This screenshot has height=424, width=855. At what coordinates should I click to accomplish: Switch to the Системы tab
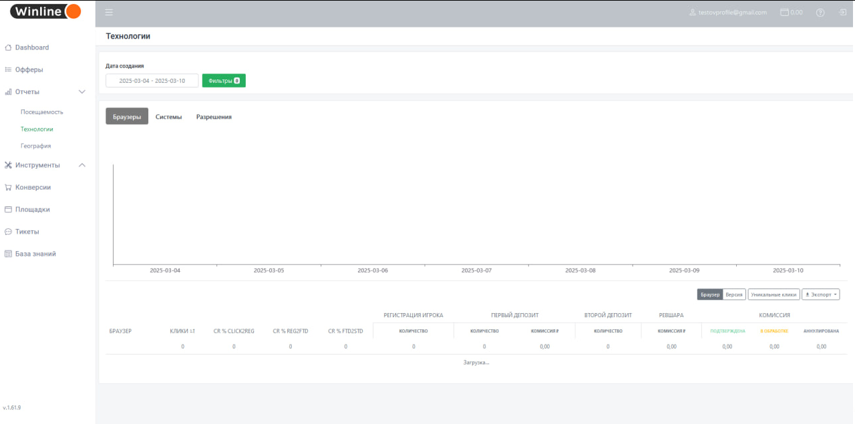168,117
